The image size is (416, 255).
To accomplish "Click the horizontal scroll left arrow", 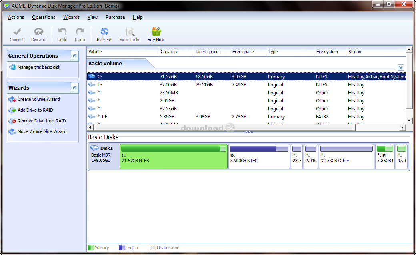I will point(90,127).
